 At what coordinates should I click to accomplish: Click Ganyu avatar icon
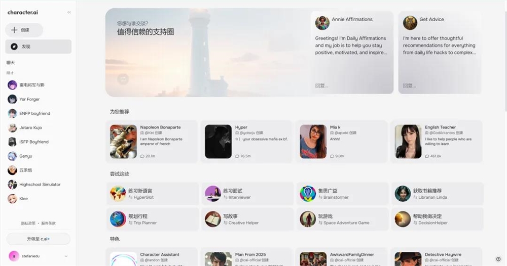(12, 156)
